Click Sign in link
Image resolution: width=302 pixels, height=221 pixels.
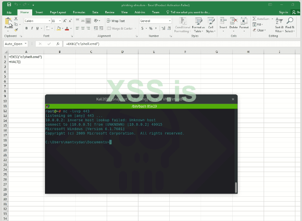[x=283, y=12]
